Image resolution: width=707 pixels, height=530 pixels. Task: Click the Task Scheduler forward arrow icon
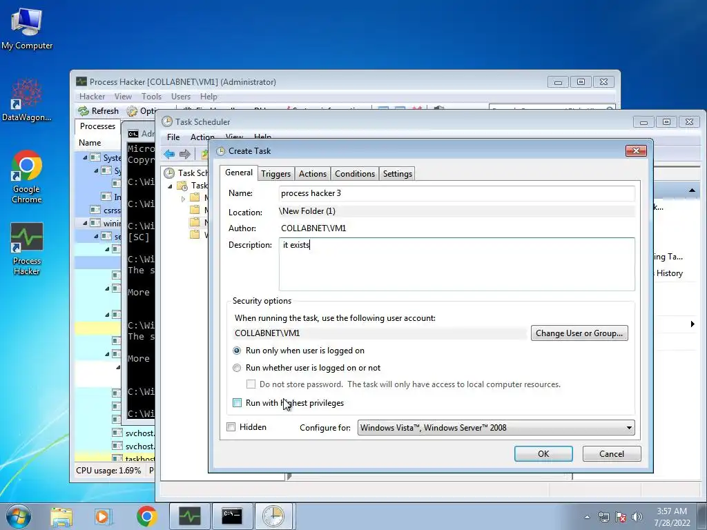tap(185, 154)
